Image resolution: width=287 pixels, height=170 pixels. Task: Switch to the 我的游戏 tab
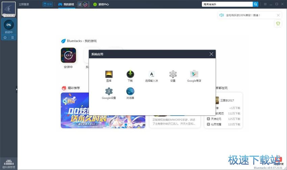coord(66,4)
